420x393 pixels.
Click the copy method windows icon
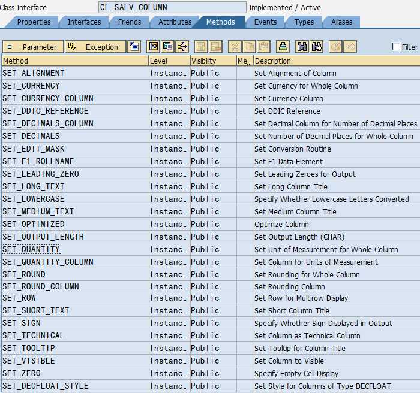168,47
